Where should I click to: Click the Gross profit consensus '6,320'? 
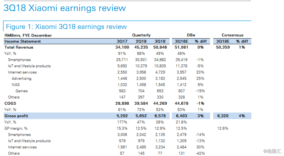pyautogui.click(x=223, y=116)
